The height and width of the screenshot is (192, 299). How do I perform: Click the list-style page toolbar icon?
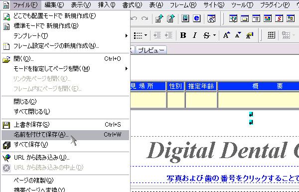(x=256, y=18)
